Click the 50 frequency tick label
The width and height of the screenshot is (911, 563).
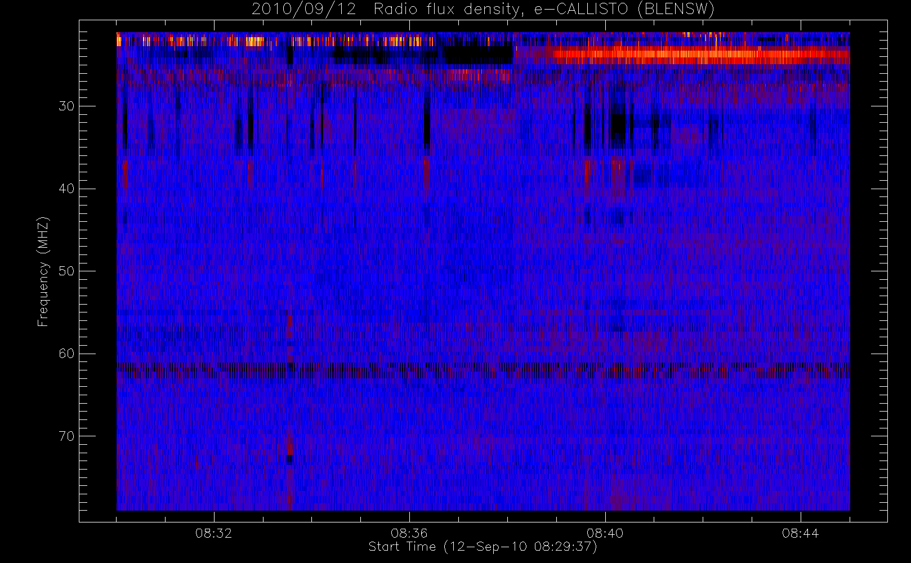pos(66,271)
